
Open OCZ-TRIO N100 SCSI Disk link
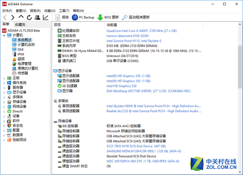coord(136,146)
